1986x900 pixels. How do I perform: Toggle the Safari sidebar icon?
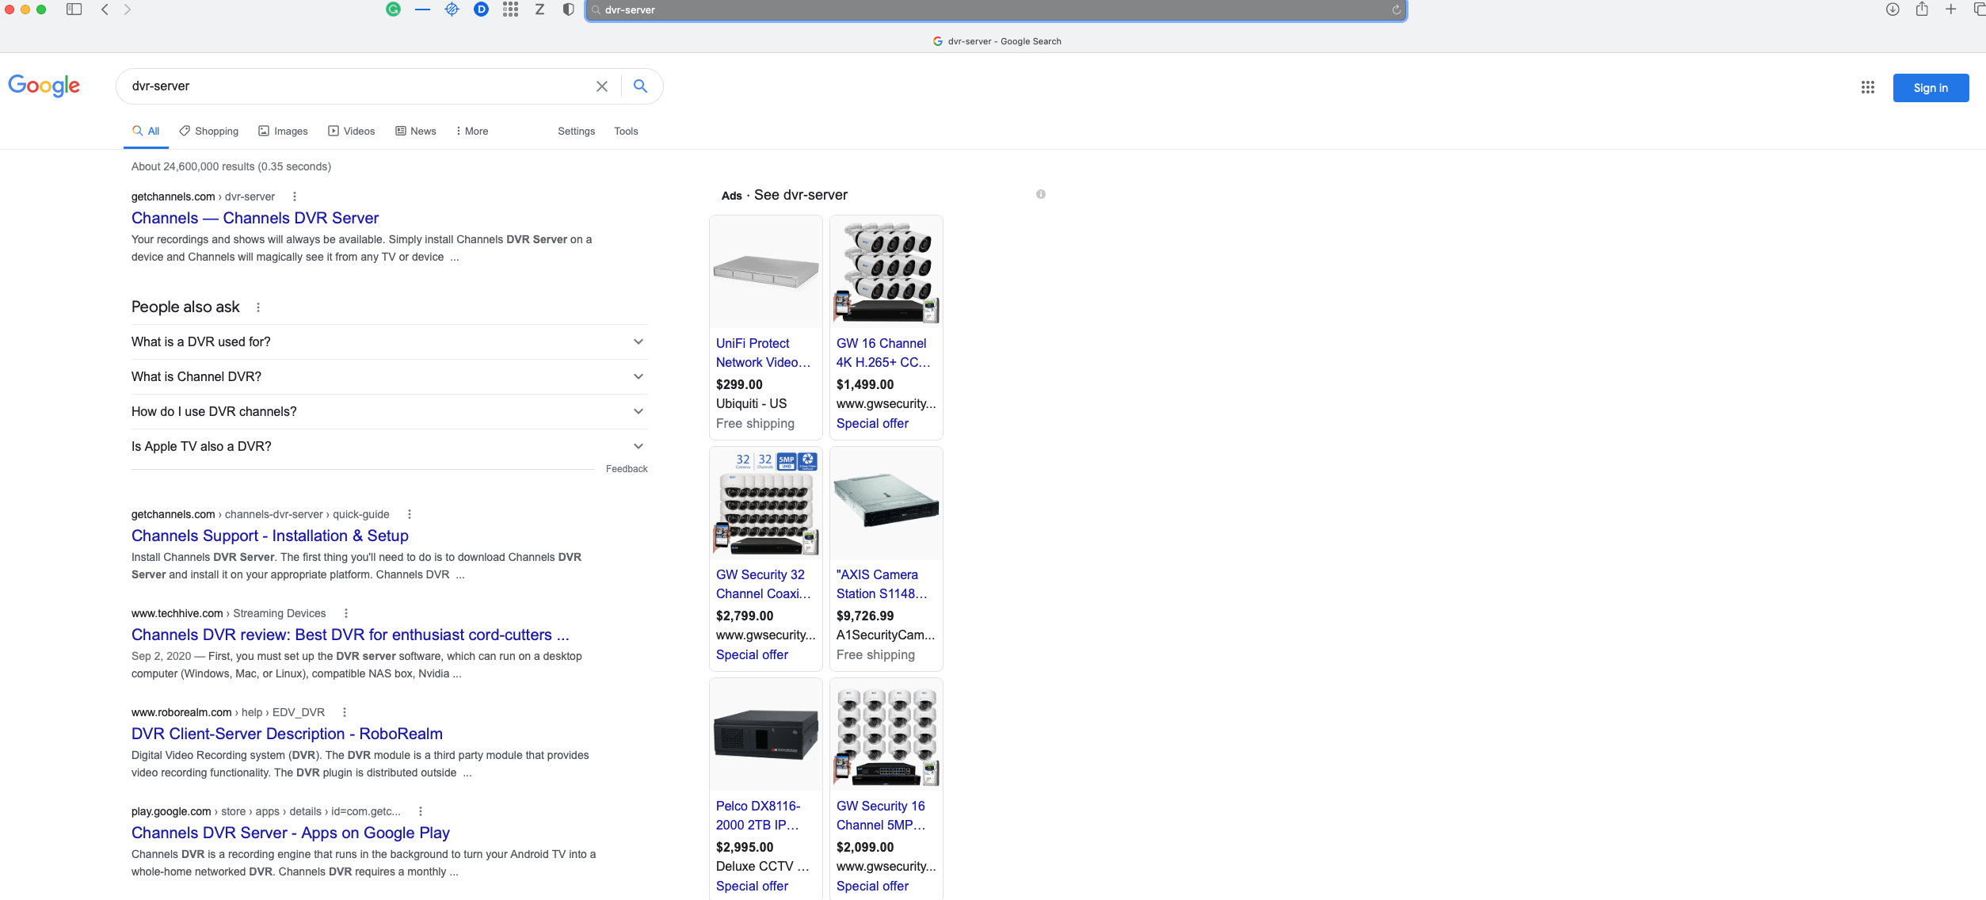tap(74, 10)
